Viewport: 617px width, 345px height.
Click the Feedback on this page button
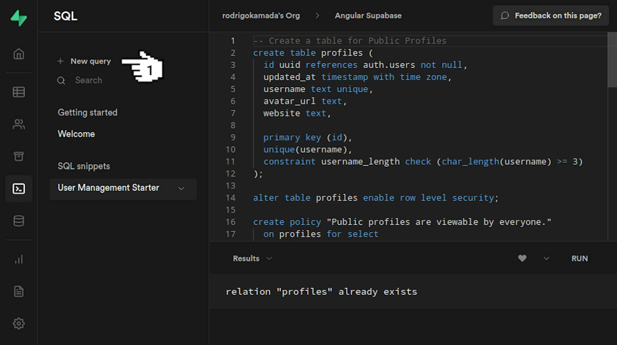(x=551, y=16)
